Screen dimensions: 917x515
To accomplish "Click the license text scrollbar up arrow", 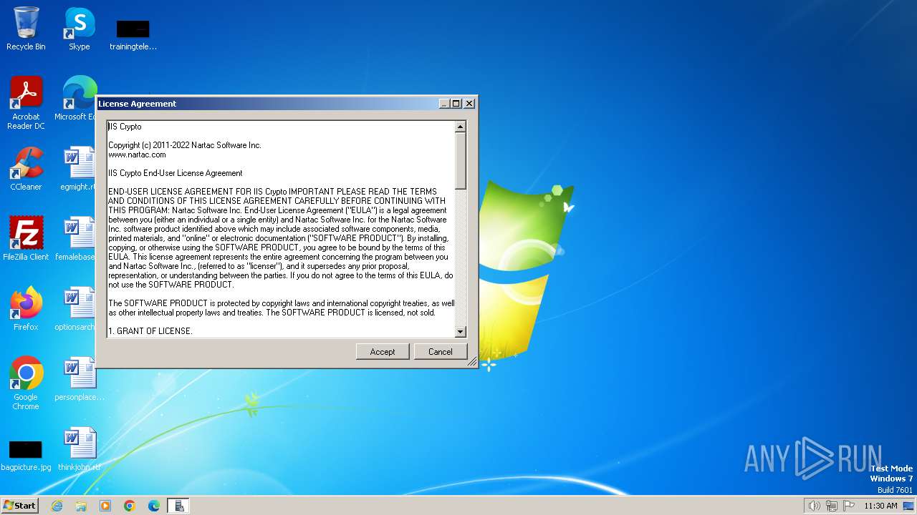I will tap(461, 127).
